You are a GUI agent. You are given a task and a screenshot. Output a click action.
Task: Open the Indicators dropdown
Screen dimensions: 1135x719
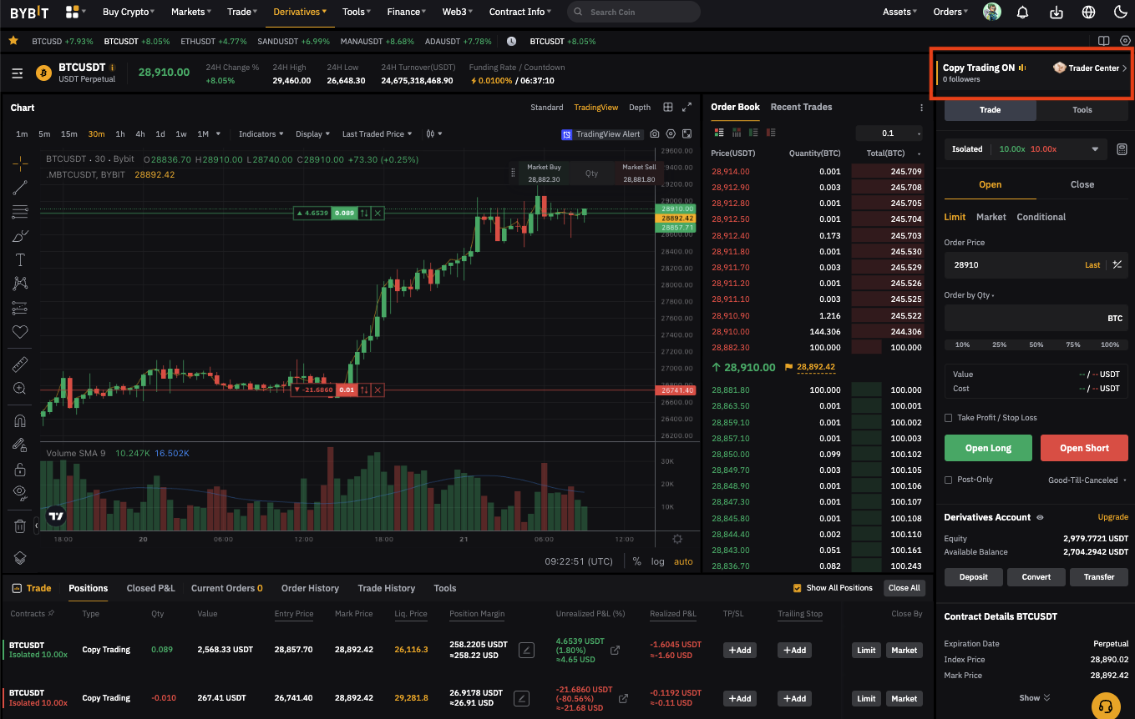(x=261, y=133)
